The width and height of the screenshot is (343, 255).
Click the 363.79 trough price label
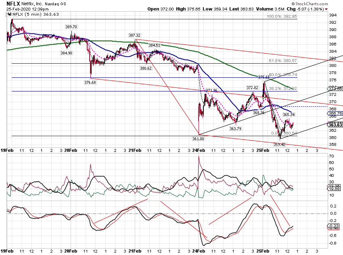click(235, 129)
